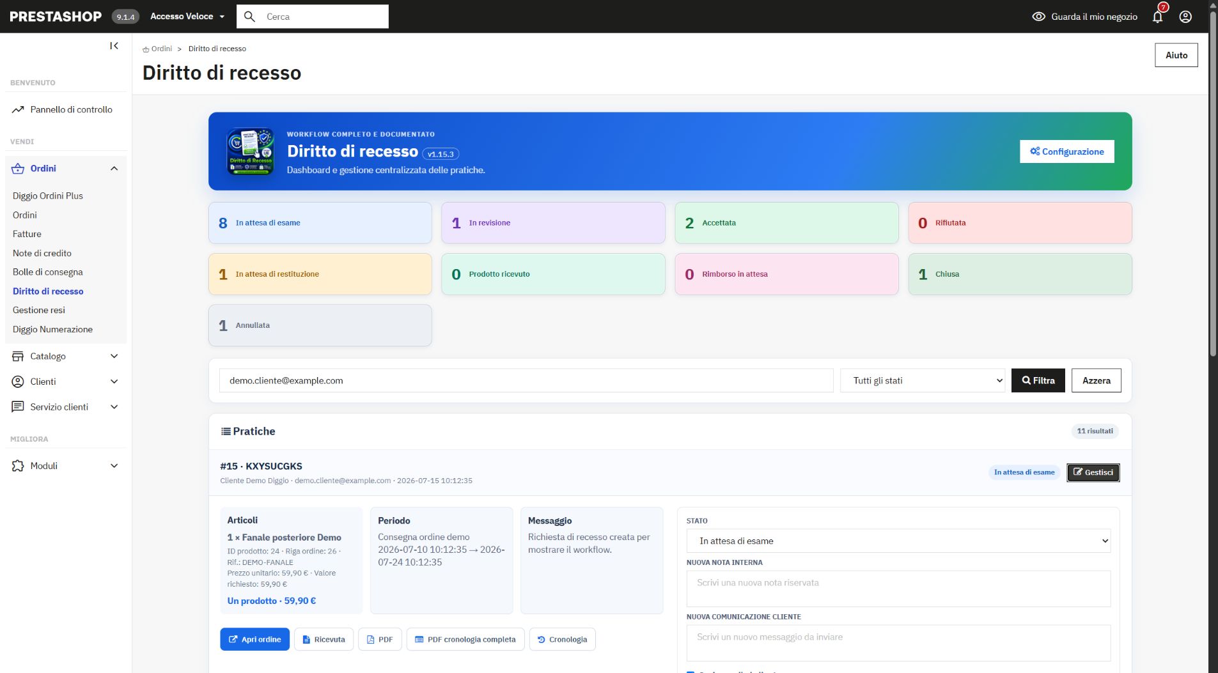The image size is (1218, 673).
Task: Click the PrestaShop logo
Action: coord(56,17)
